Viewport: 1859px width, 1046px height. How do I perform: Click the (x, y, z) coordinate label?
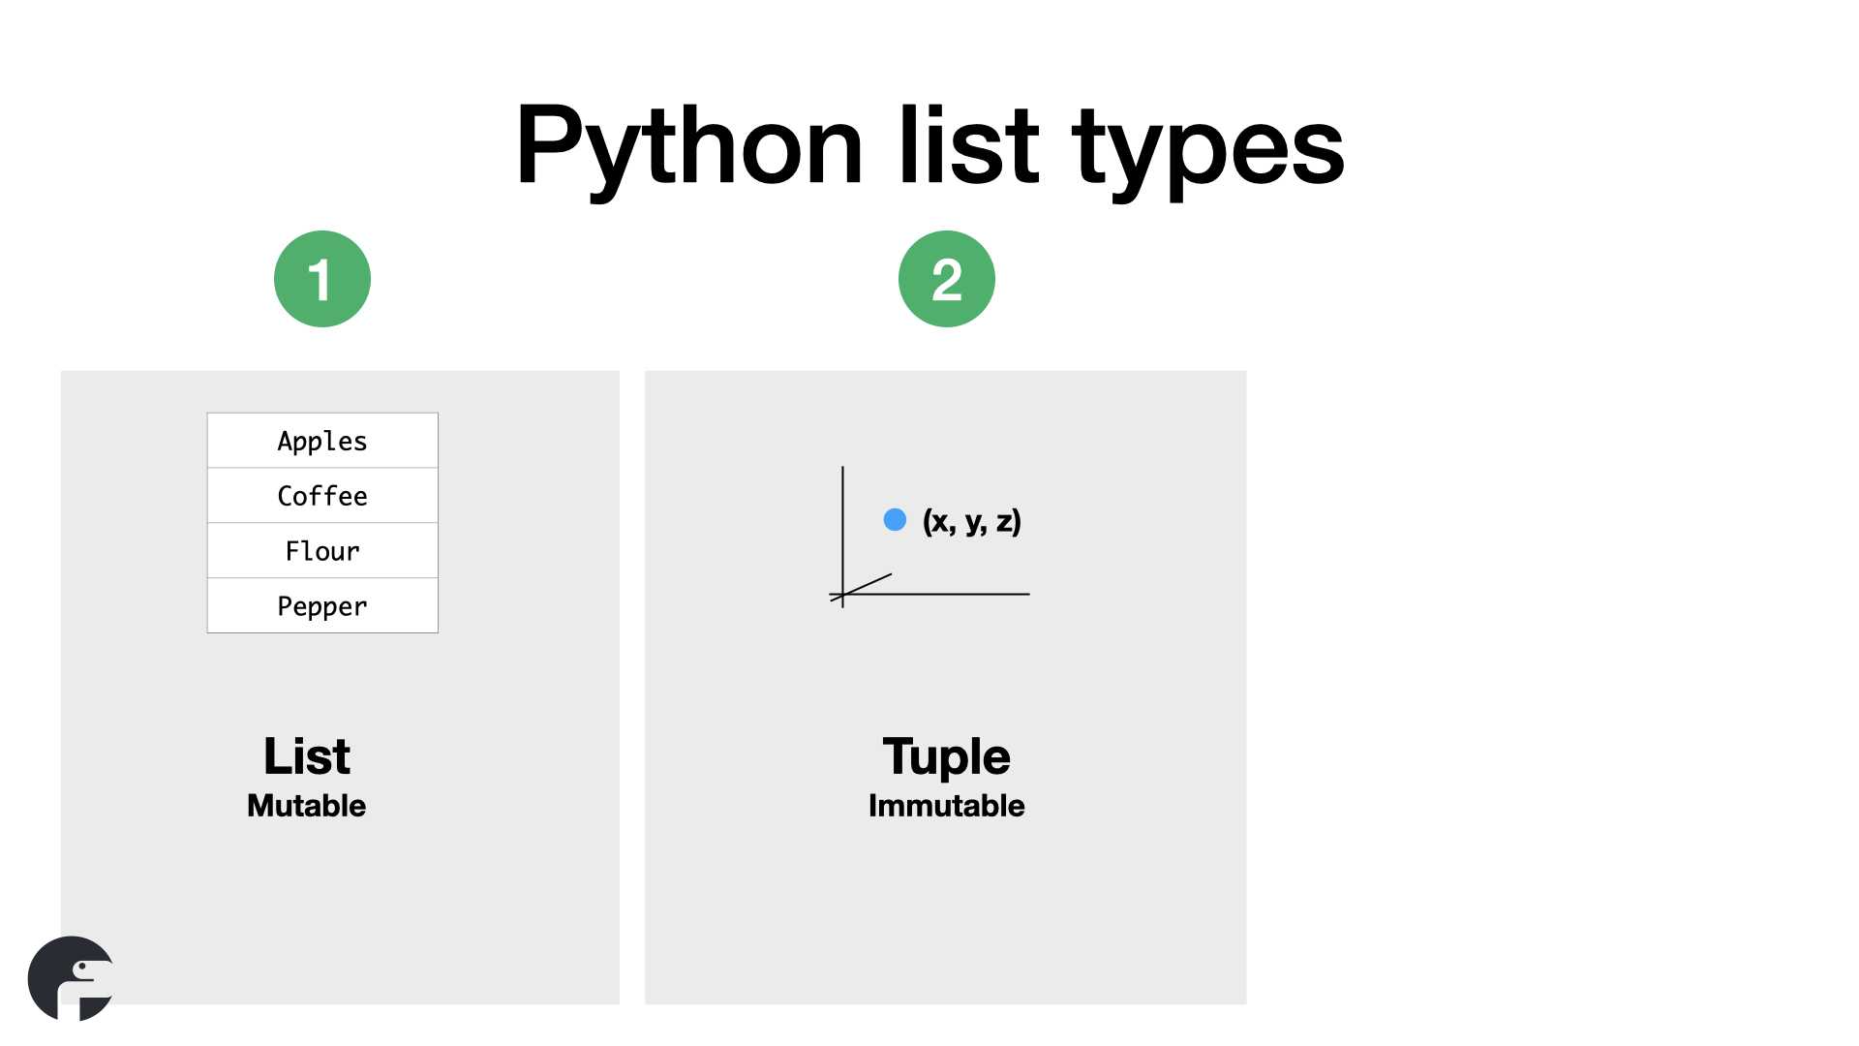(x=972, y=521)
